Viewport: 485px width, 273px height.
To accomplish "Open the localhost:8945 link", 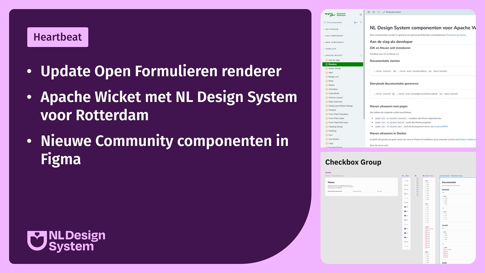I will click(441, 127).
